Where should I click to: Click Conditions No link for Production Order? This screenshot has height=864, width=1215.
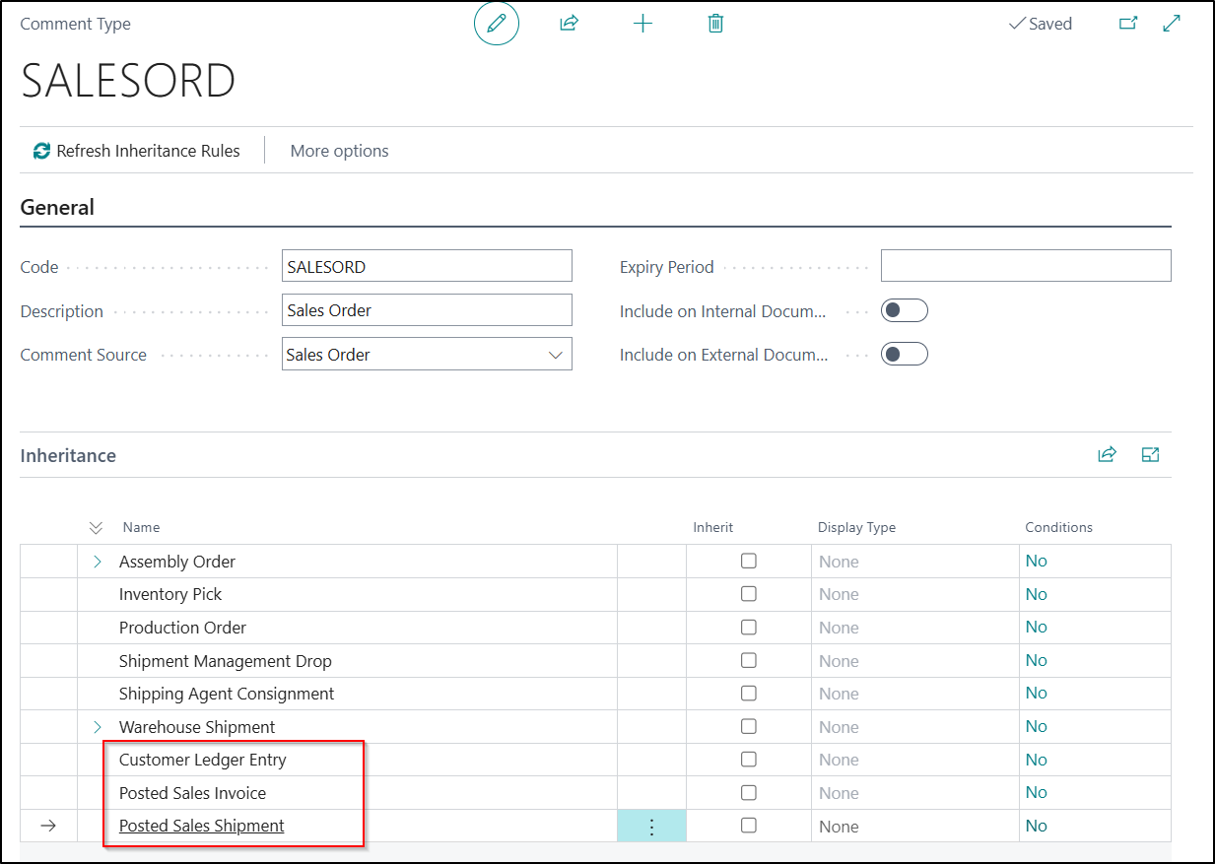(1036, 628)
